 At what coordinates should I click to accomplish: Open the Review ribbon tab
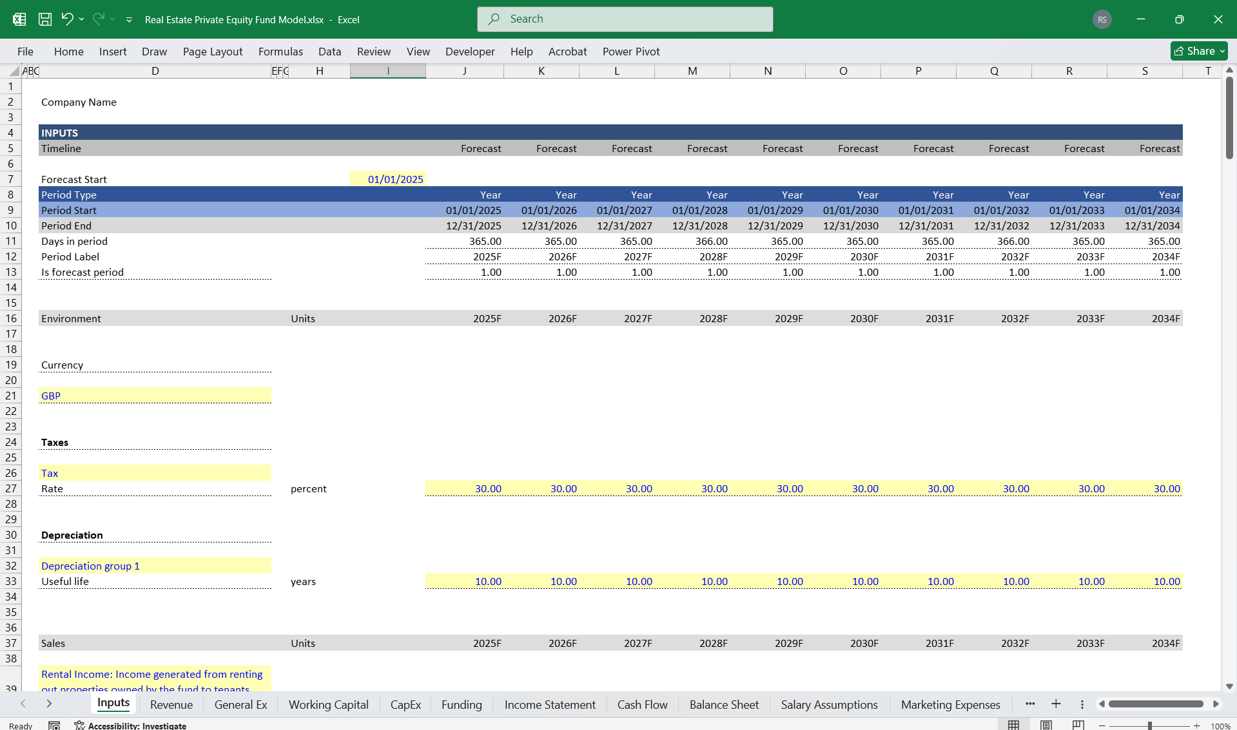point(374,52)
